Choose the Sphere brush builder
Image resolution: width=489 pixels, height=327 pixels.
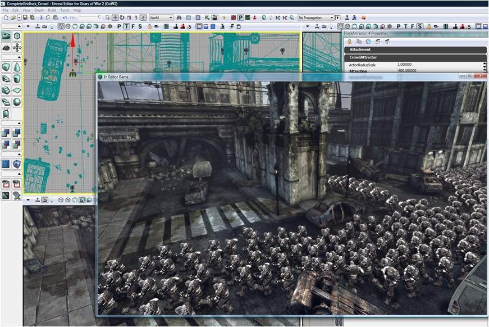pos(17,102)
